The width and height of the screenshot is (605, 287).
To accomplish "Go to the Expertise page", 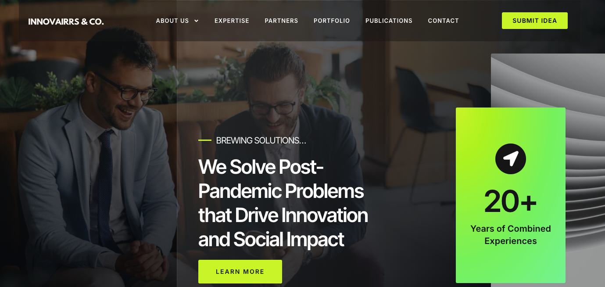I will (232, 21).
